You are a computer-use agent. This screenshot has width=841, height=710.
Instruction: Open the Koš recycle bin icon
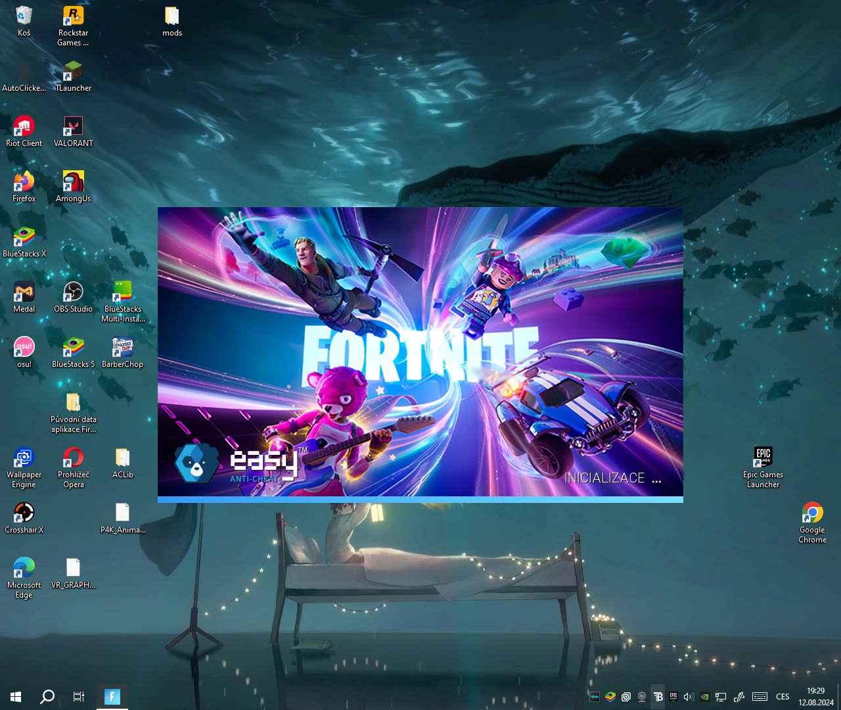pos(24,21)
